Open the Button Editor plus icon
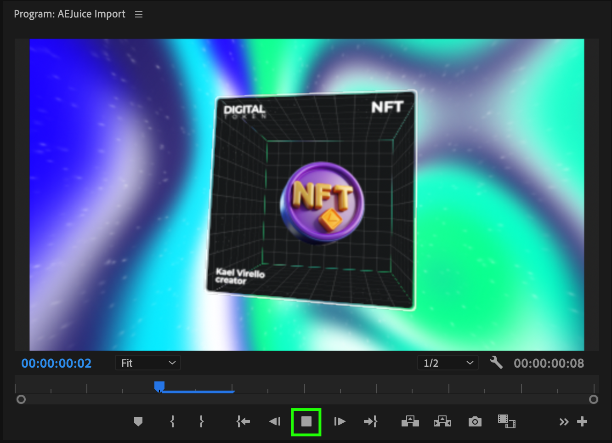 (582, 421)
